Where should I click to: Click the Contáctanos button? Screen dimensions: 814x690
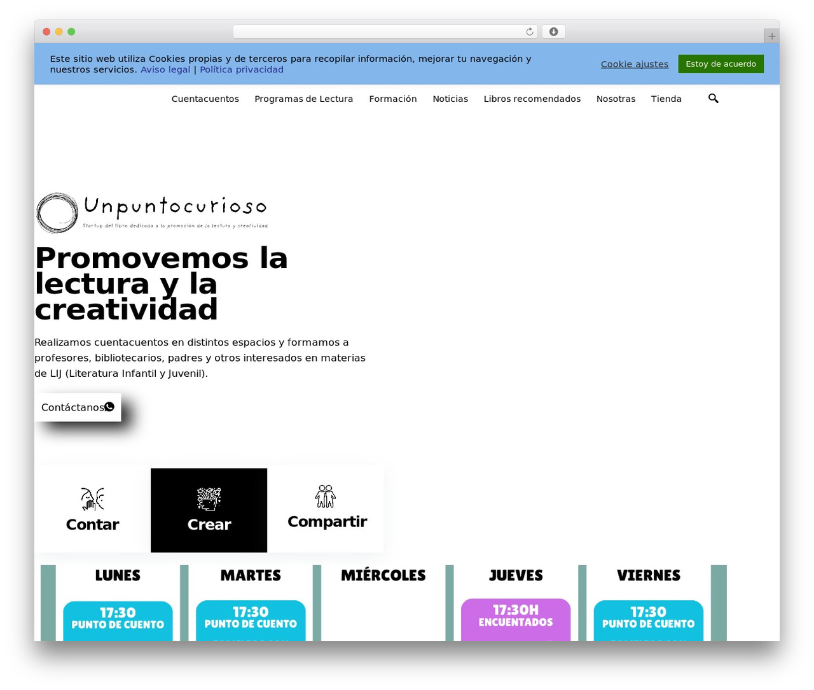pos(78,407)
